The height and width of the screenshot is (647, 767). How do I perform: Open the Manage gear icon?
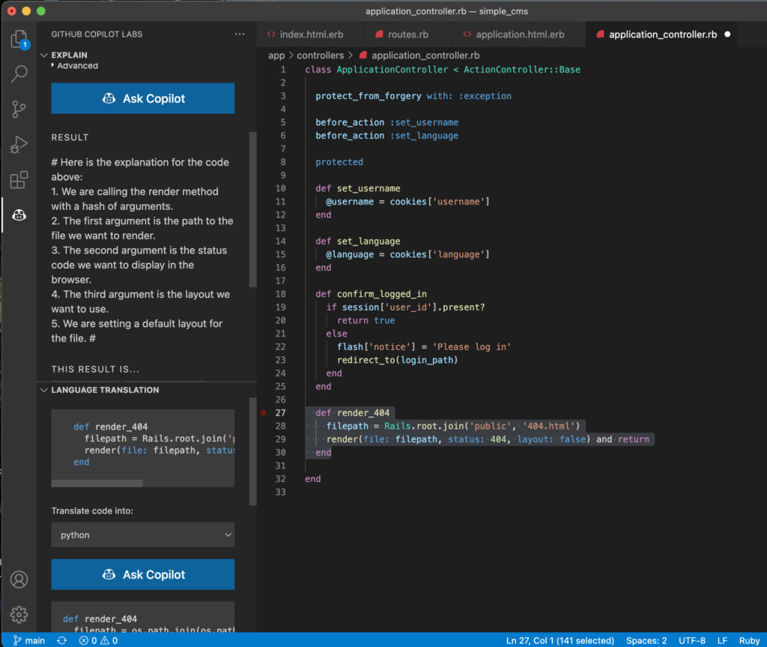coord(19,615)
